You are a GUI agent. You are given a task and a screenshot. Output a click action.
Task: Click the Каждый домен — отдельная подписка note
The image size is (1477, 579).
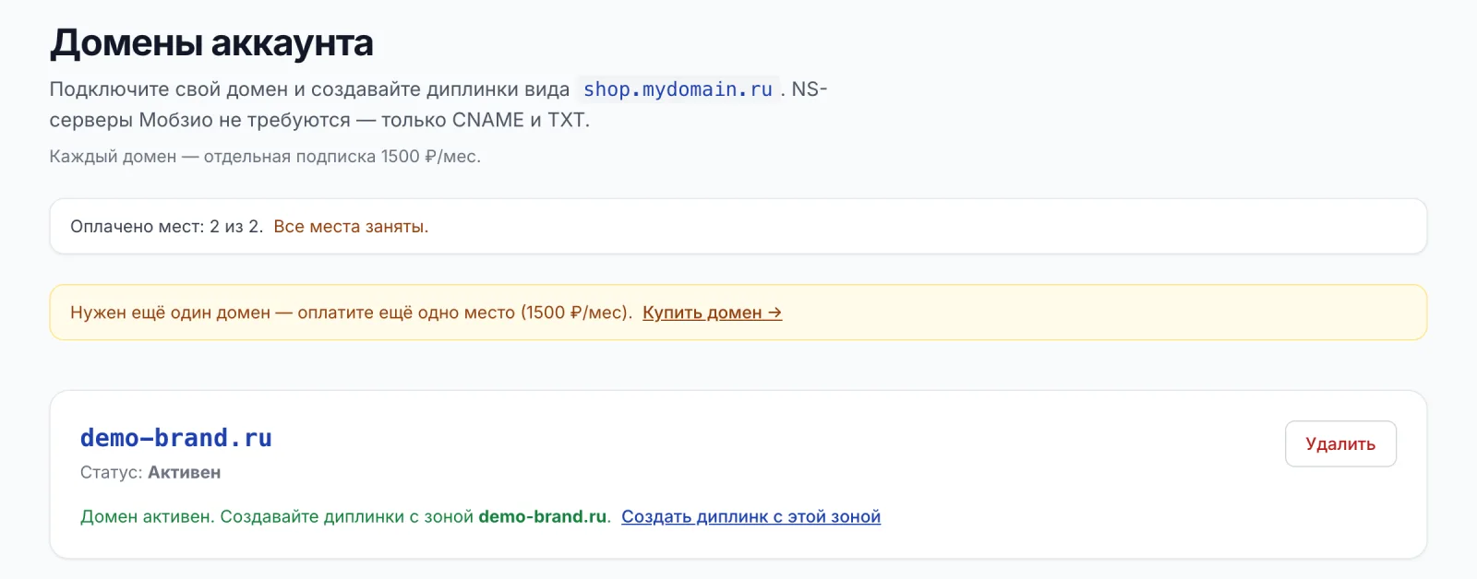click(265, 157)
